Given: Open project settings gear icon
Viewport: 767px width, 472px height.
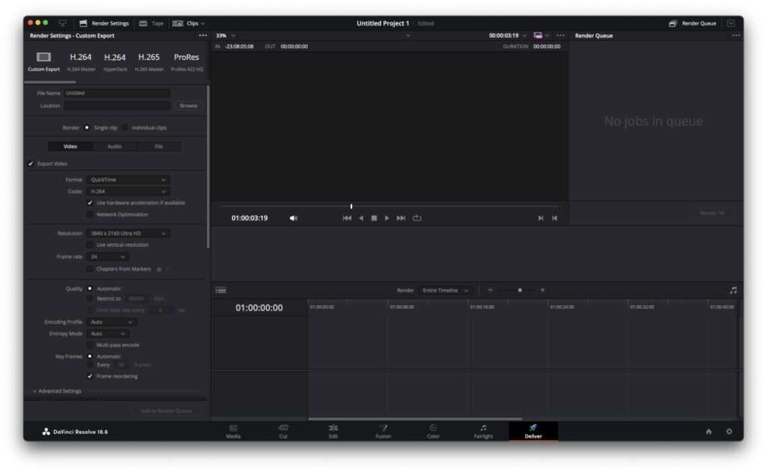Looking at the screenshot, I should [x=729, y=432].
